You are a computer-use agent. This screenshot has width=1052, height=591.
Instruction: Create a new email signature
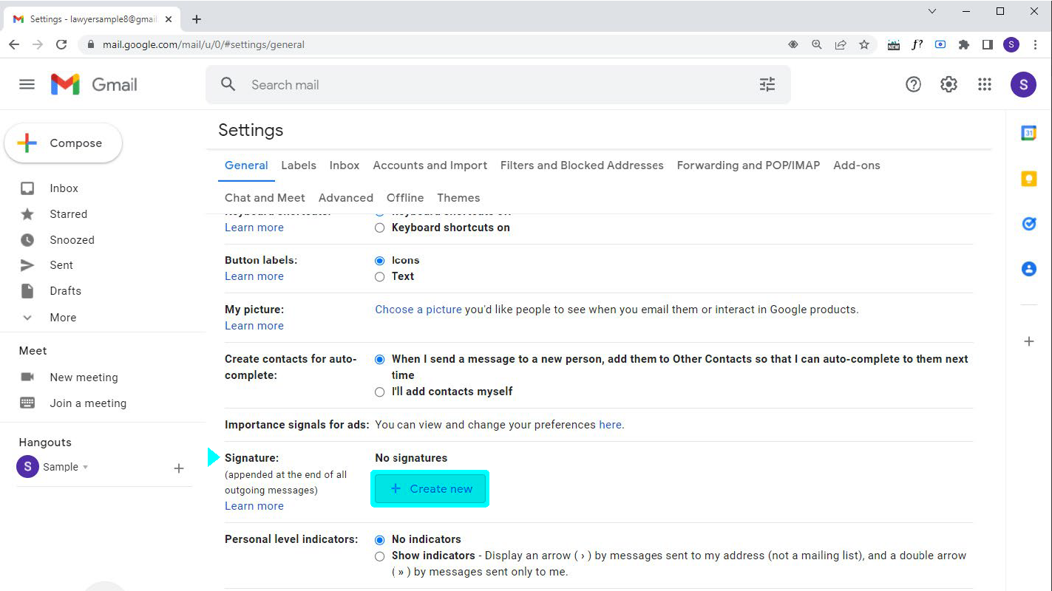pos(430,488)
